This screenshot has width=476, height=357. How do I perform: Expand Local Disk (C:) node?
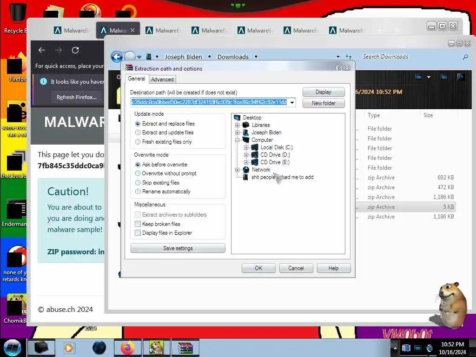(x=246, y=147)
